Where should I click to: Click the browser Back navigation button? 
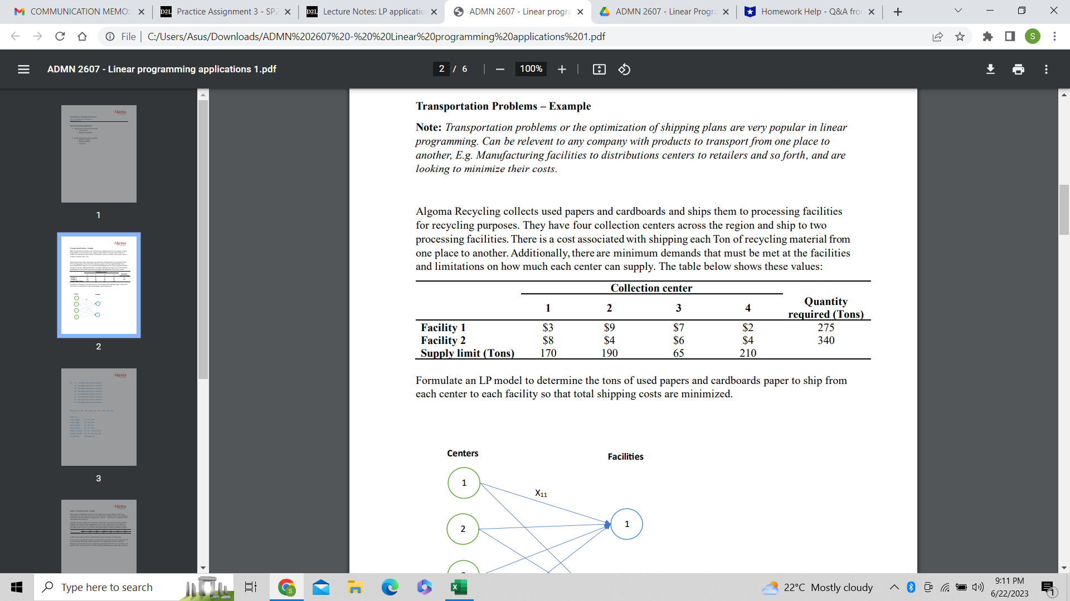(15, 37)
